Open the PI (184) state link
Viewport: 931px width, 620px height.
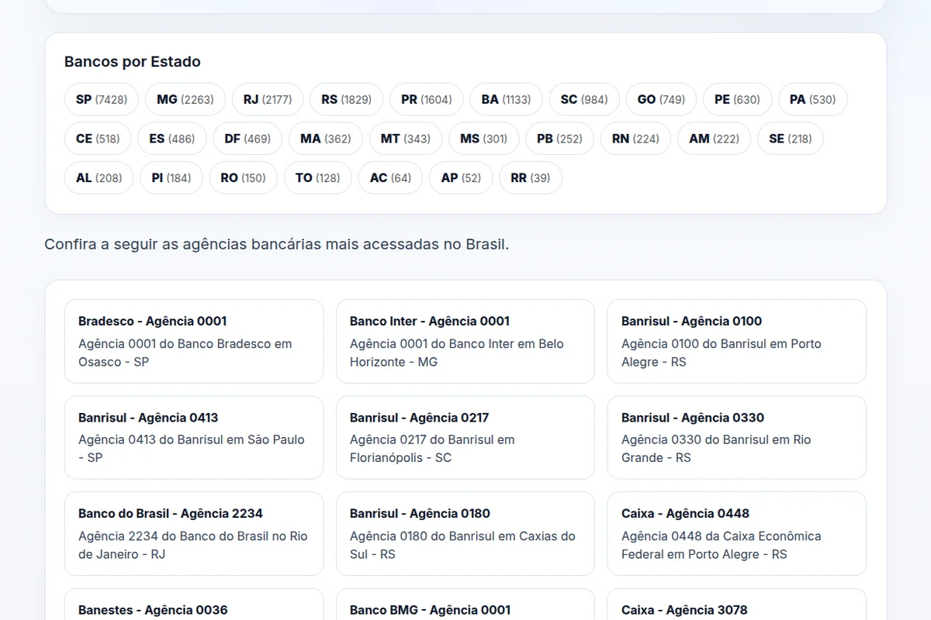(171, 177)
